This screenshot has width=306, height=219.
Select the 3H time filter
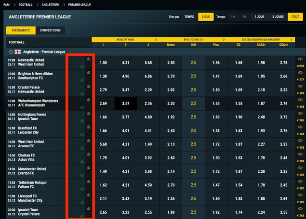point(244,17)
